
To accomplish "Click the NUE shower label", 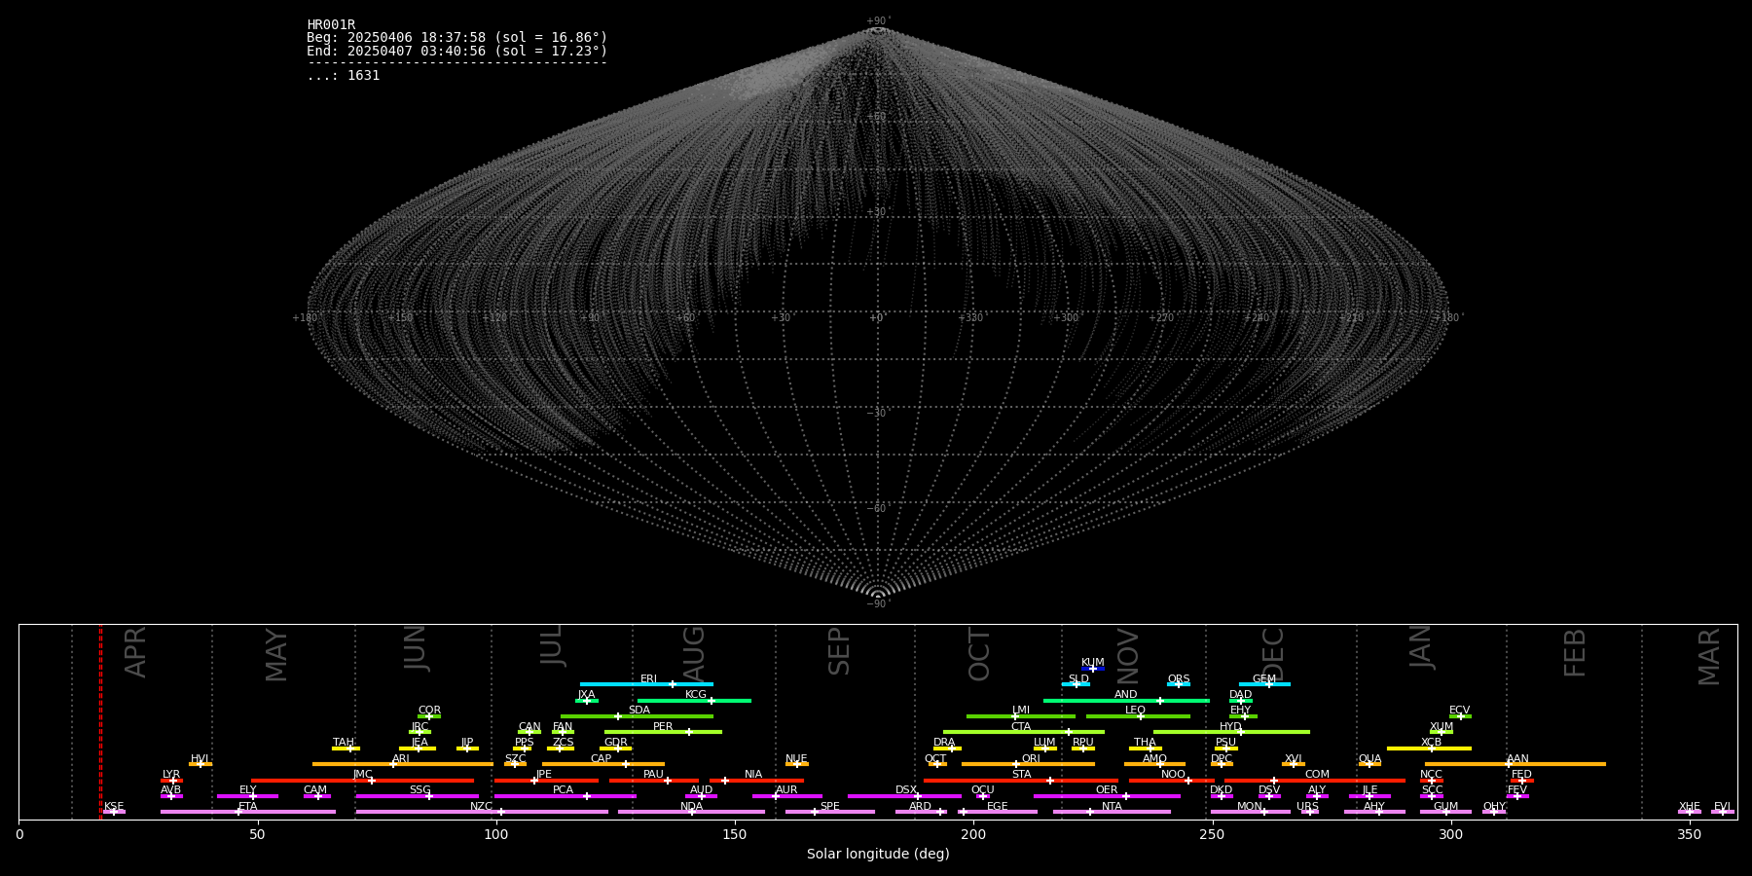I will tap(796, 759).
